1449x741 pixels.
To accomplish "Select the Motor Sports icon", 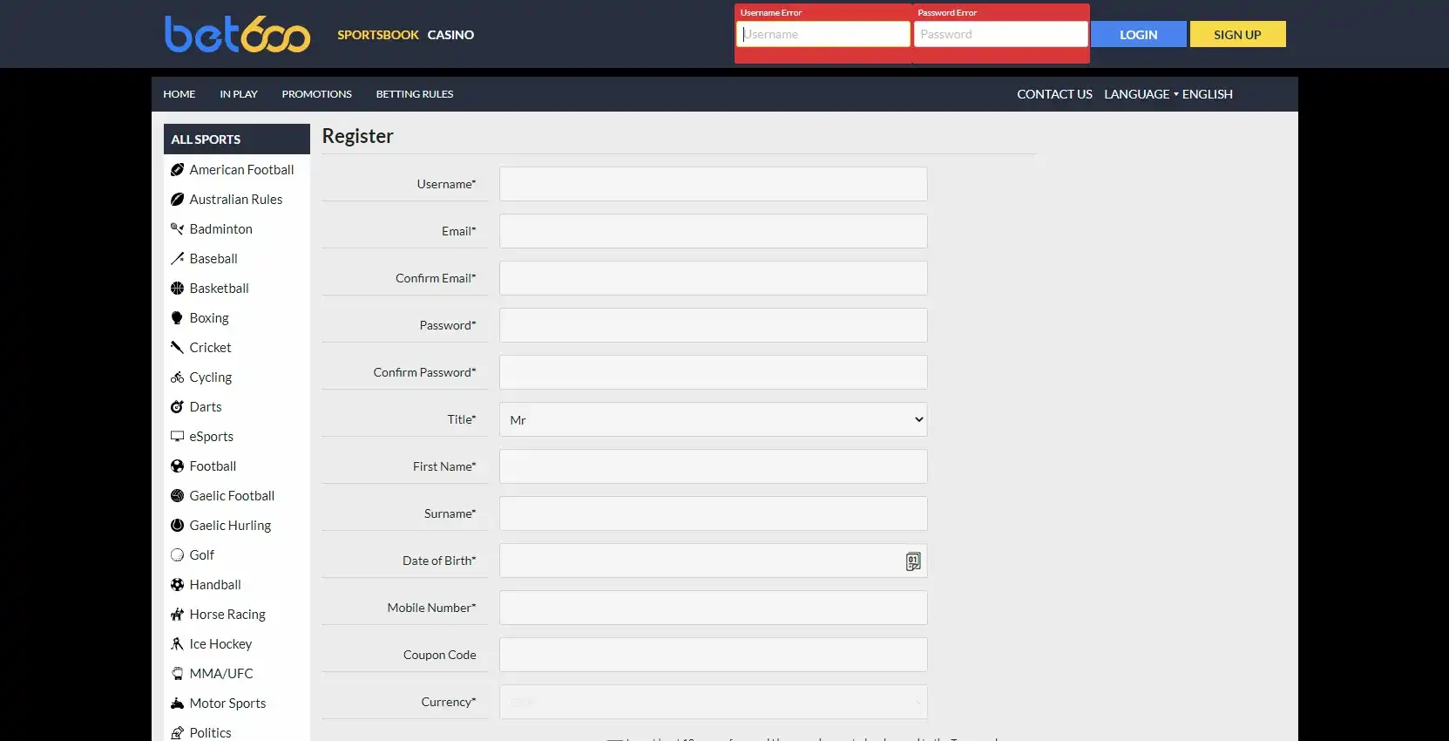I will click(177, 704).
